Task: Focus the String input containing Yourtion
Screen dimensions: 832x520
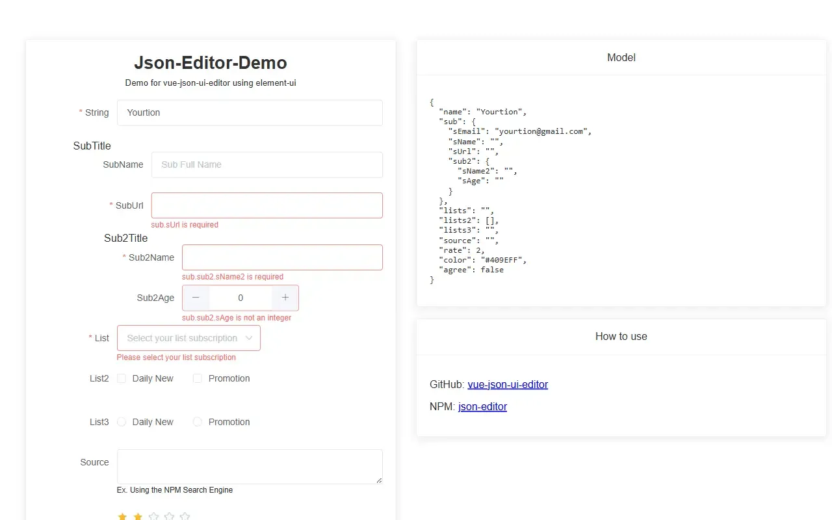Action: pos(250,112)
